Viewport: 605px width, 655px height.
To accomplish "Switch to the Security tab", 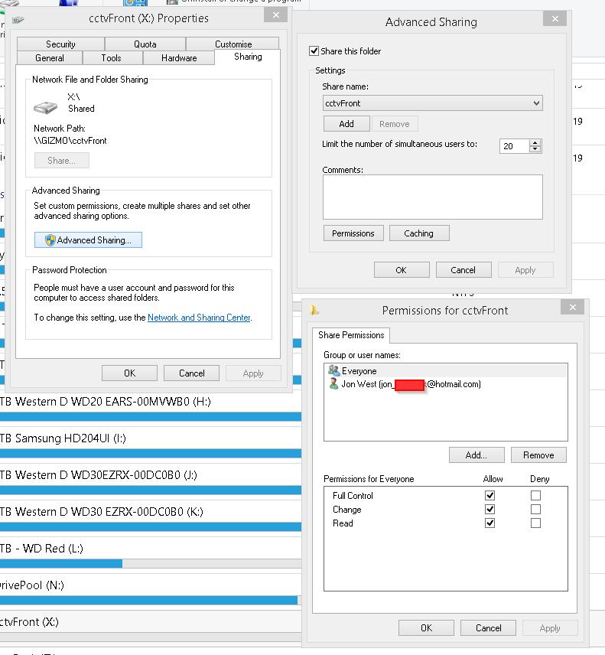I will tap(60, 44).
